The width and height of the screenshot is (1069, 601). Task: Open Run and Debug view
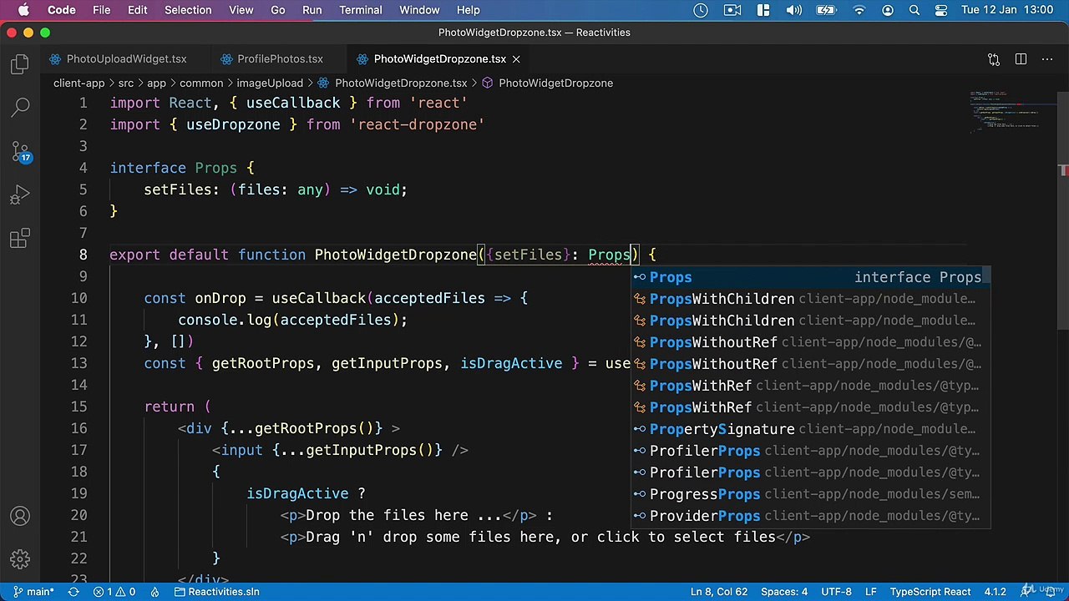[20, 196]
